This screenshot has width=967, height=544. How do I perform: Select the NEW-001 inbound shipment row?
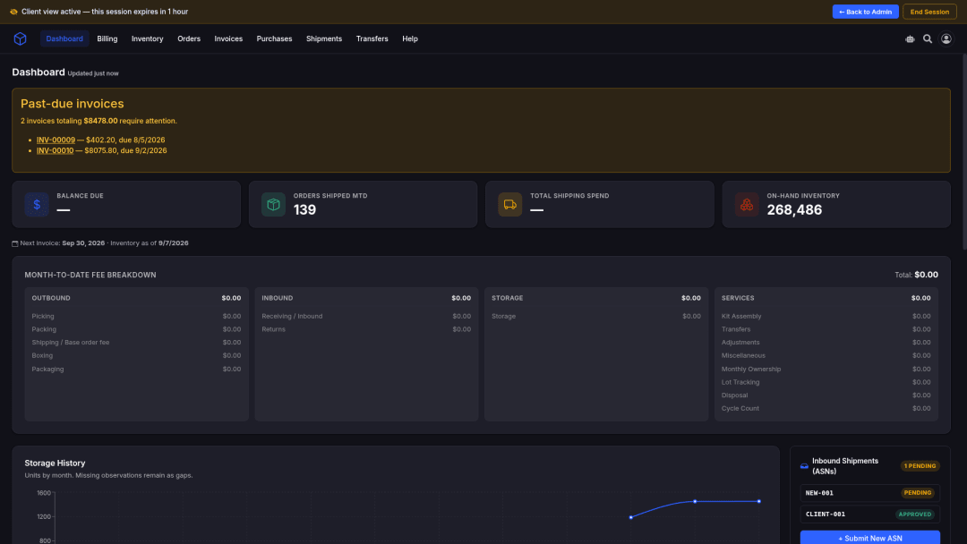click(x=869, y=493)
